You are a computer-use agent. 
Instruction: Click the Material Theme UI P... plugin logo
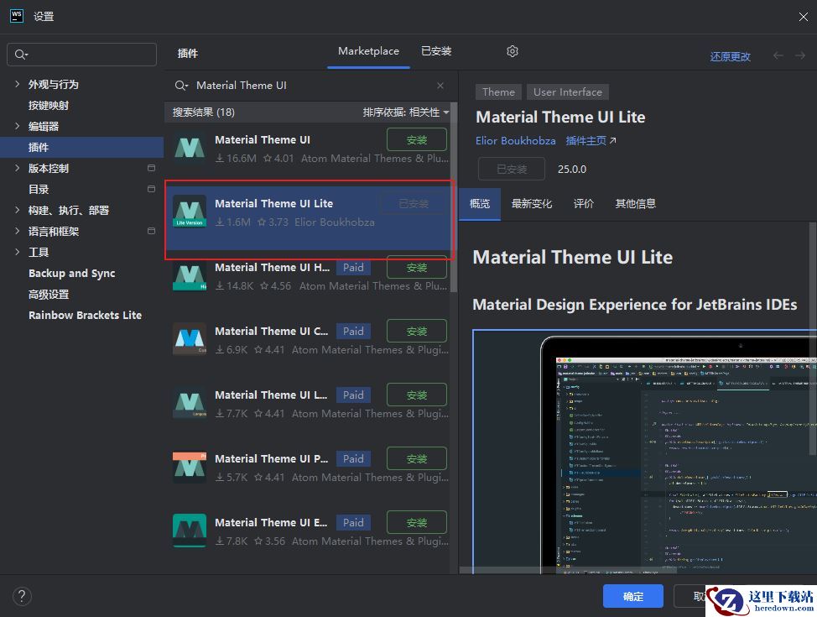189,467
